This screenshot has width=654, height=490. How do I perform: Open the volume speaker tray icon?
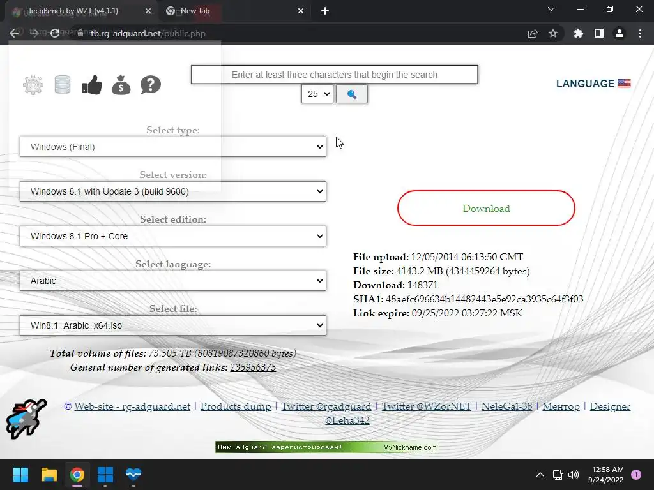click(x=574, y=475)
